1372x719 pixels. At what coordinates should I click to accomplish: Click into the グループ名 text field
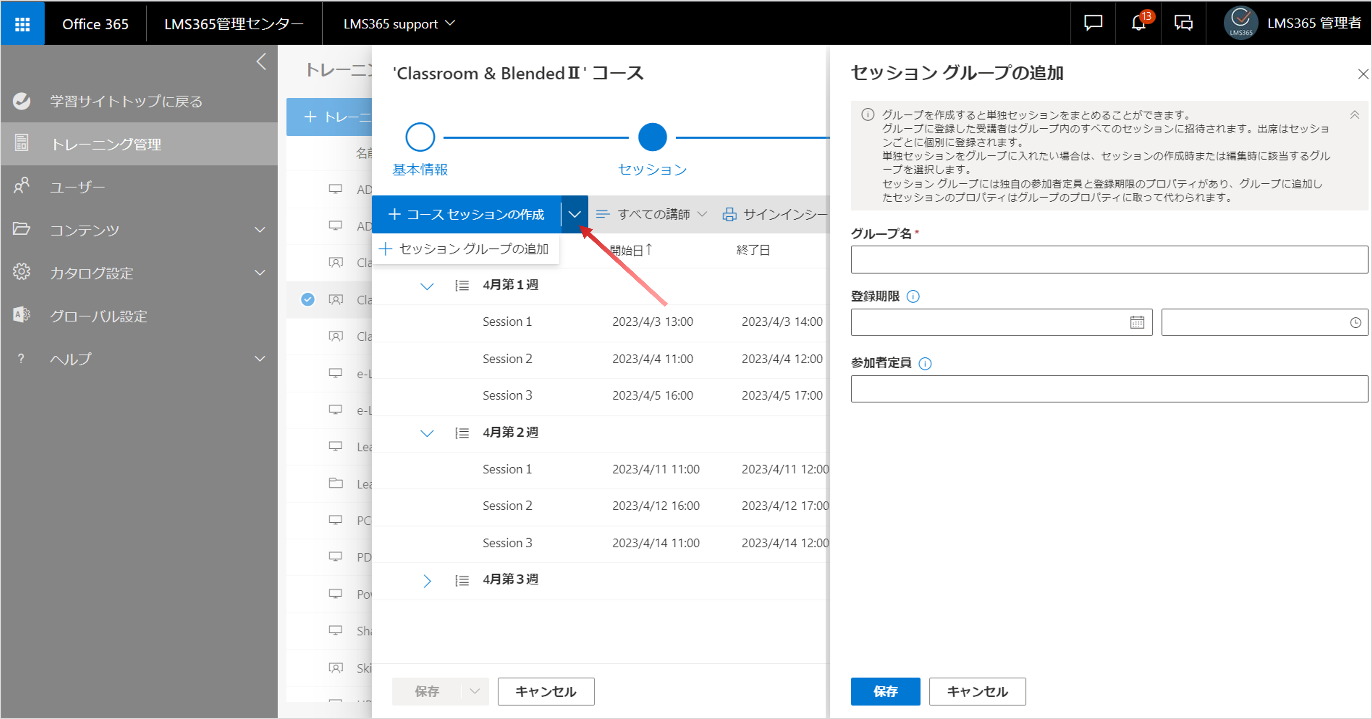[1109, 259]
